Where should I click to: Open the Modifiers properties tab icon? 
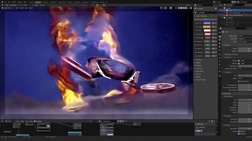tap(220, 58)
